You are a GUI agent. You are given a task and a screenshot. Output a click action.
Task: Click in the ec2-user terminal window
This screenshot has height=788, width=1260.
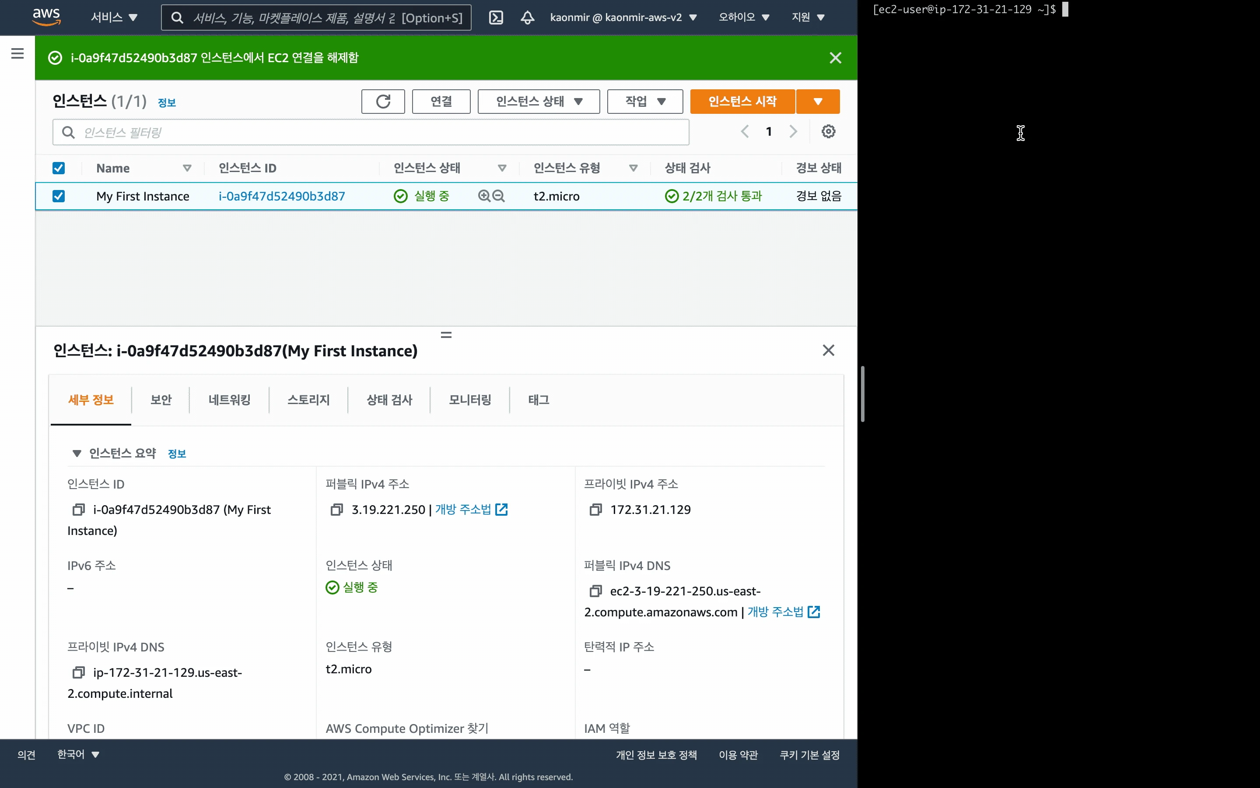pos(1059,394)
